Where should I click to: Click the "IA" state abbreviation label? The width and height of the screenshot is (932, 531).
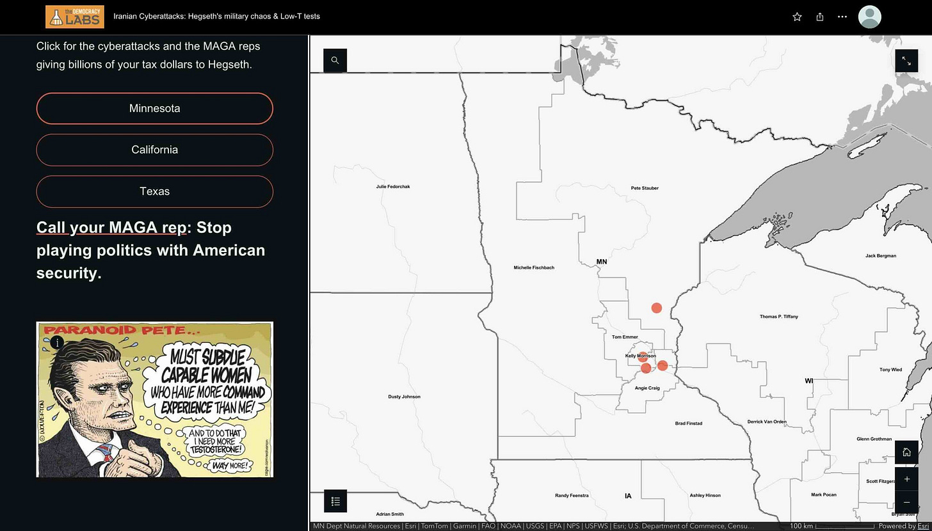point(628,496)
